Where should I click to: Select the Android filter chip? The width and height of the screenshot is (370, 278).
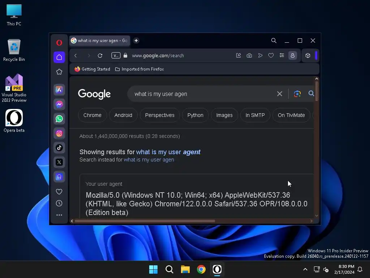pyautogui.click(x=123, y=115)
